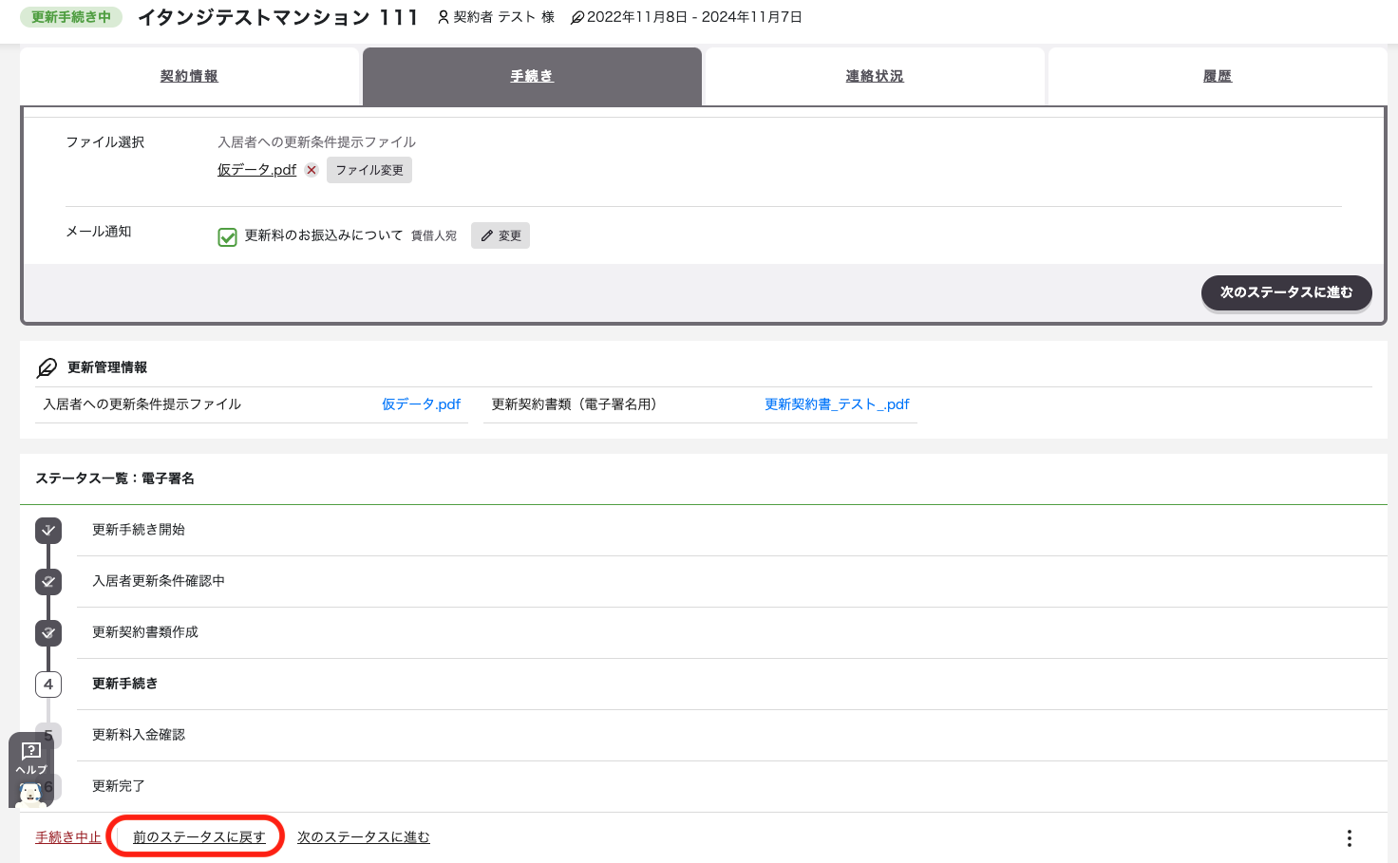Click the completed step icon for 更新手続き開始
This screenshot has height=863, width=1398.
tap(48, 530)
